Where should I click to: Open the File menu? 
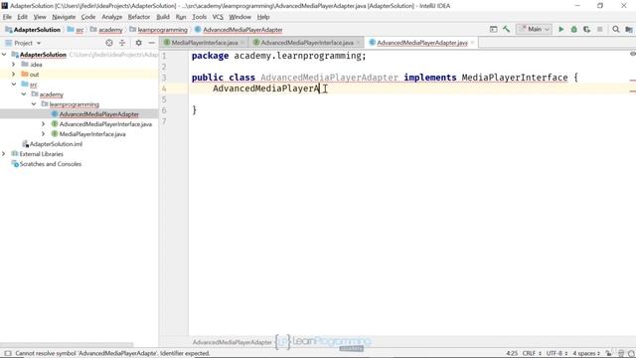(x=7, y=17)
